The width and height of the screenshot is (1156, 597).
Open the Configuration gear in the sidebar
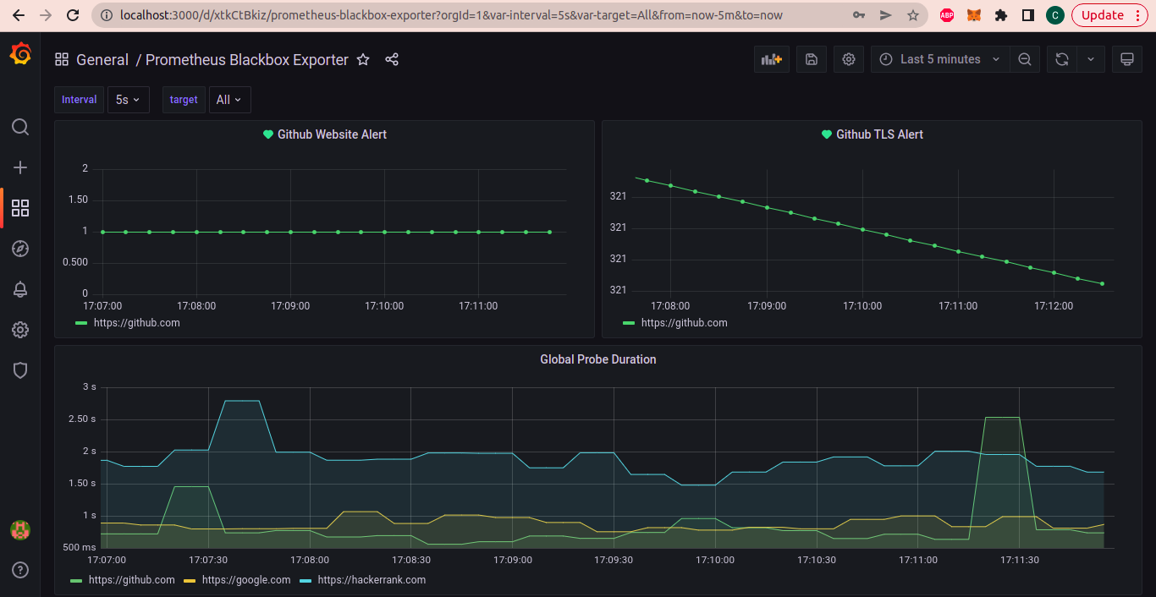coord(20,330)
